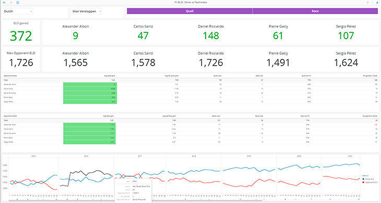Click Alexander Albon opponent ELO 1,565

(76, 63)
